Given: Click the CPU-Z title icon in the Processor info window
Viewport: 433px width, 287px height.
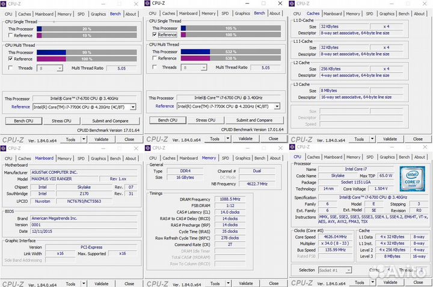Looking at the screenshot, I should click(x=292, y=147).
